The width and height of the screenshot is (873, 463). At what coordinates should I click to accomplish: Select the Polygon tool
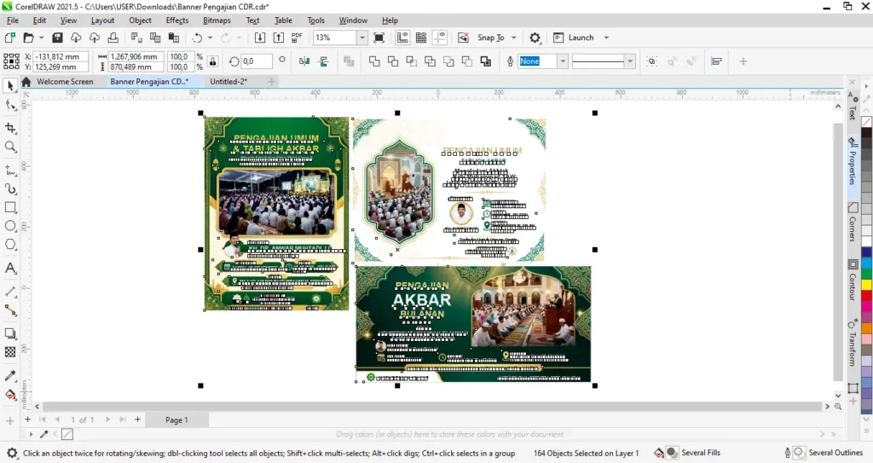(x=10, y=245)
